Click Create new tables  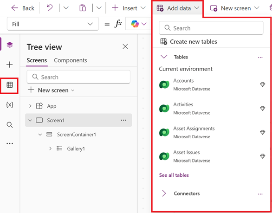click(188, 42)
